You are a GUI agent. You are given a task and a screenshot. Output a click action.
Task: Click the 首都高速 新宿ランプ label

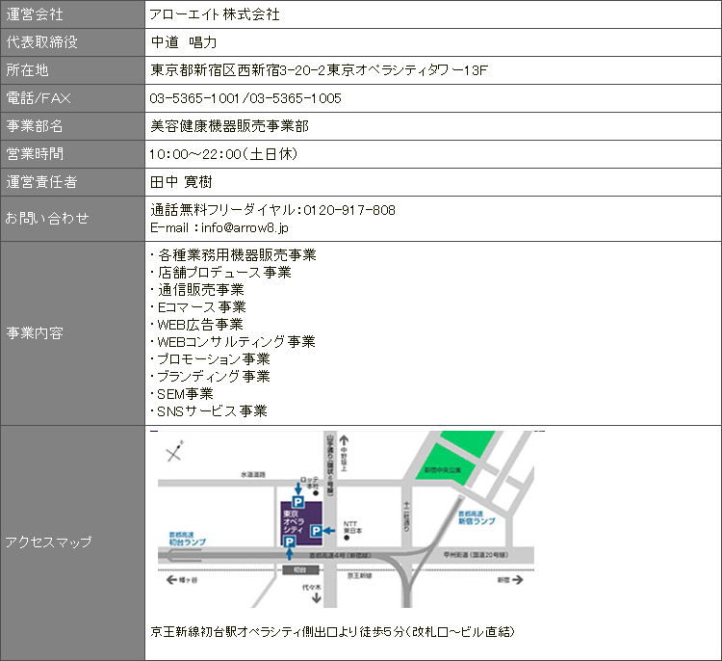pos(477,517)
